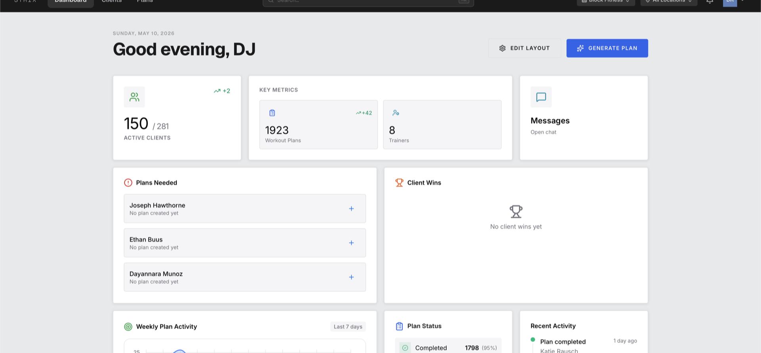Open the All Locations dropdown

pos(669,2)
